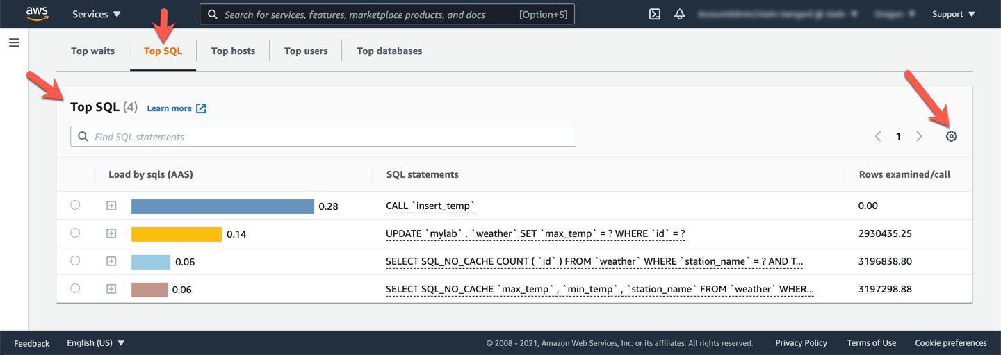Select the radio button for CALL insert_temp
This screenshot has height=355, width=1001.
(x=75, y=205)
